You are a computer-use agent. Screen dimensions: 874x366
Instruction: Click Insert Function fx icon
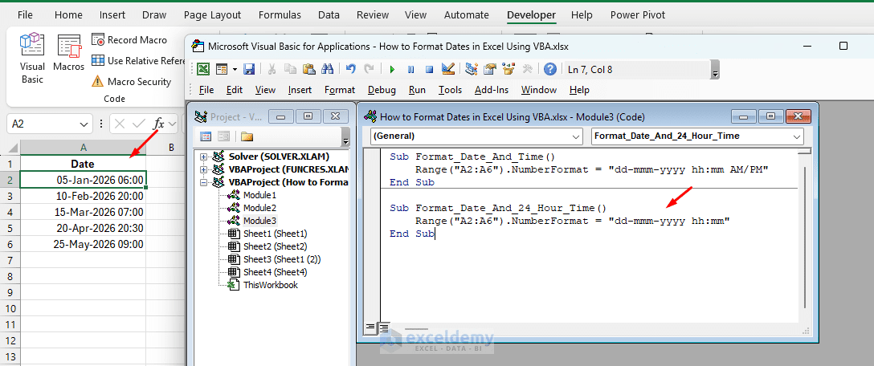pyautogui.click(x=159, y=124)
